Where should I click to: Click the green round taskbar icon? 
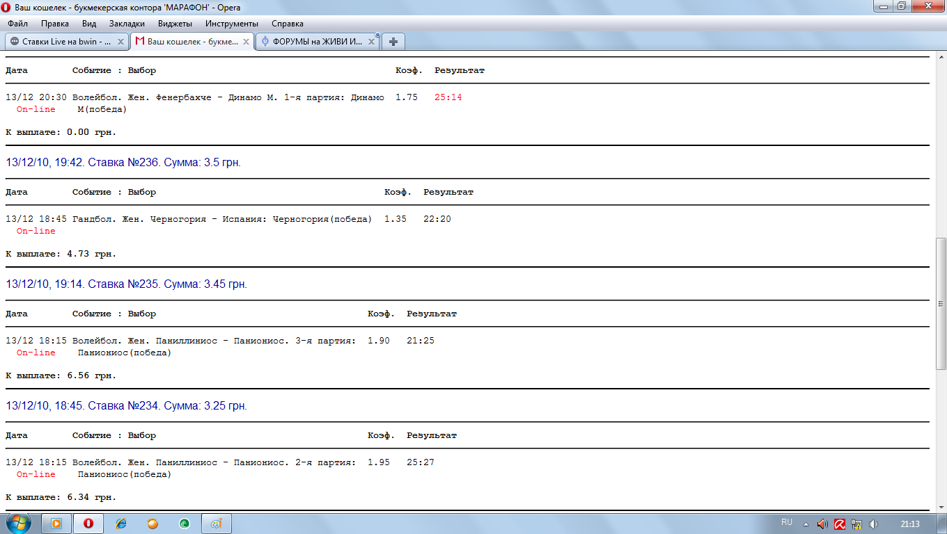coord(184,523)
